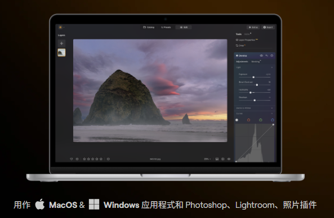This screenshot has height=218, width=334.
Task: Click the Exposure slider handle
Action: point(253,77)
